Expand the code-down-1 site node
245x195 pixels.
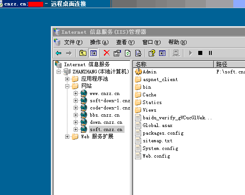coord(76,108)
